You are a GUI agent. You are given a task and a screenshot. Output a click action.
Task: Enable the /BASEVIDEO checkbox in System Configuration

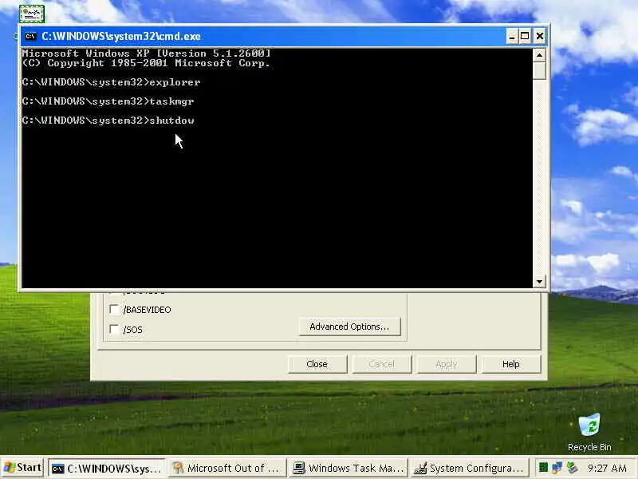tap(114, 310)
